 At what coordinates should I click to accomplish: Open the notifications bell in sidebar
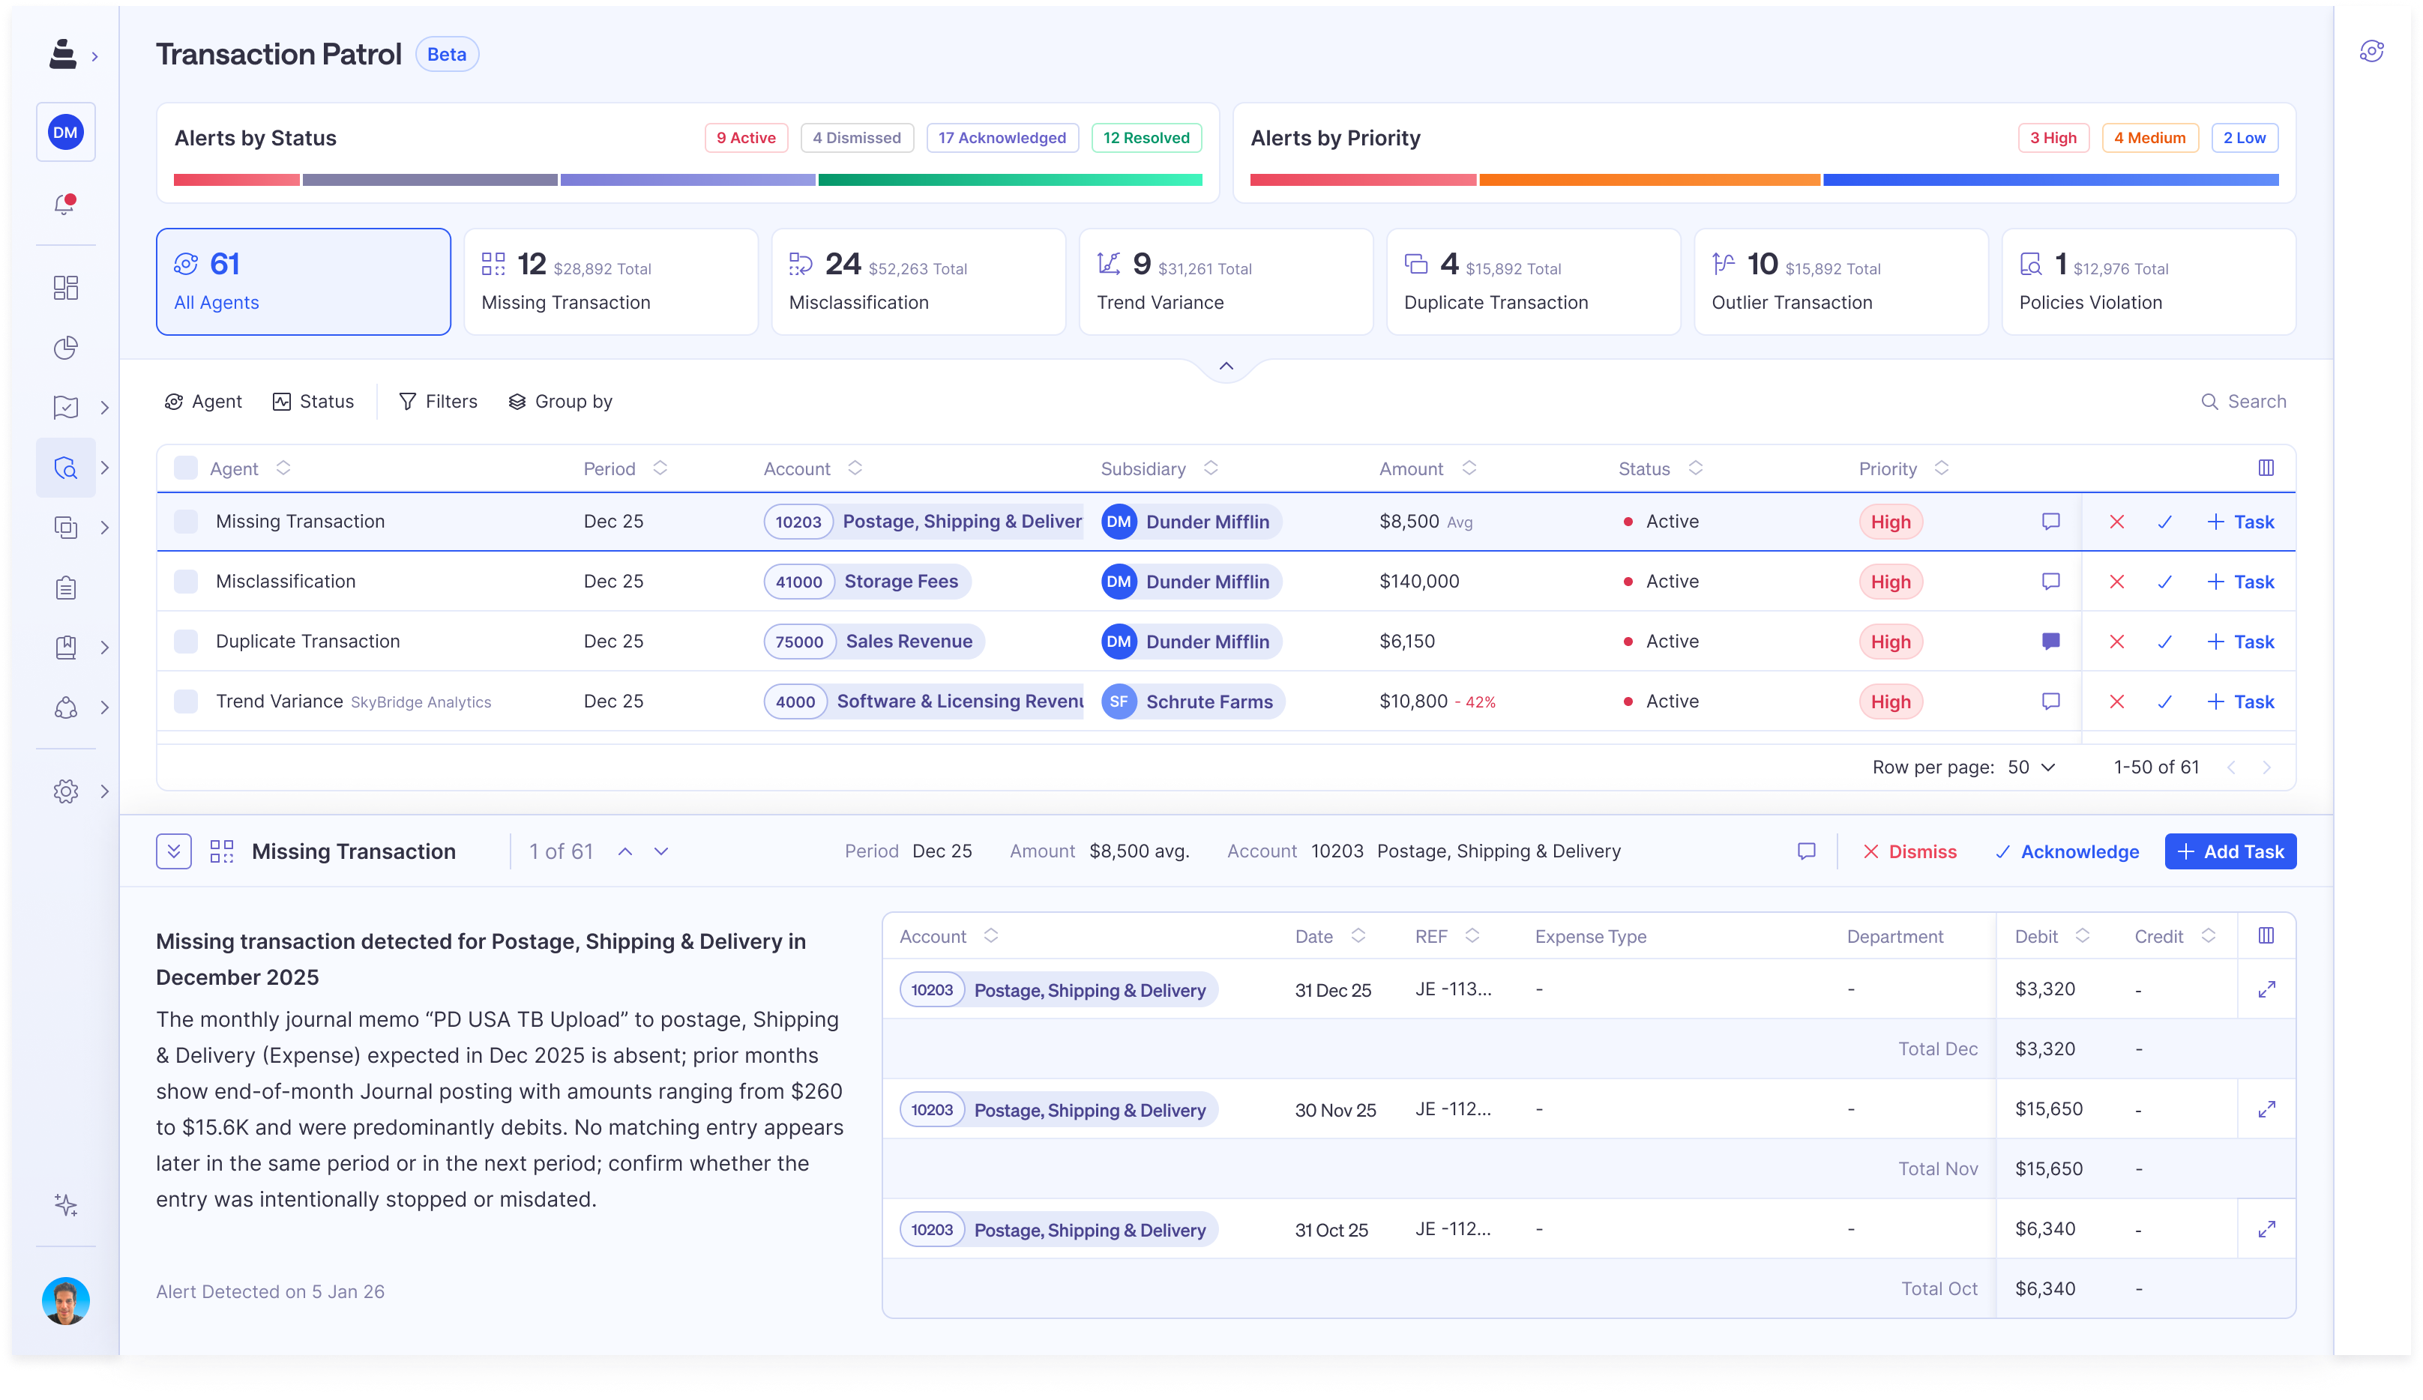64,205
